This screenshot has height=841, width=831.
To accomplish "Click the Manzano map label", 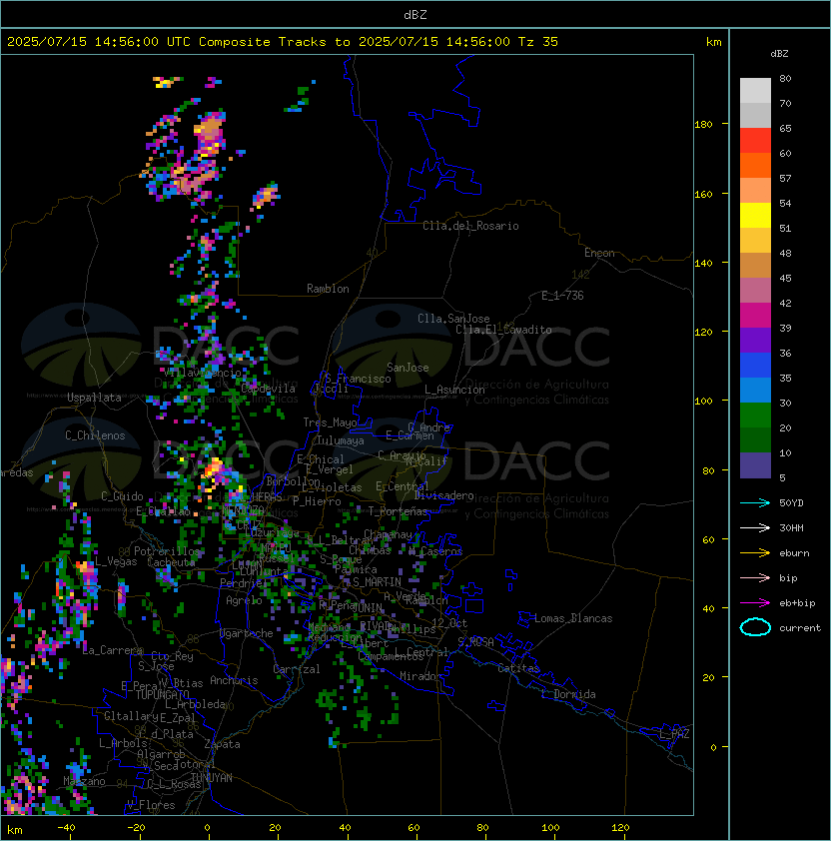I will pyautogui.click(x=84, y=781).
